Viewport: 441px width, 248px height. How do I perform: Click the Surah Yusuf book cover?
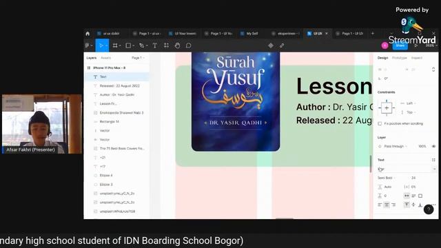coord(236,101)
